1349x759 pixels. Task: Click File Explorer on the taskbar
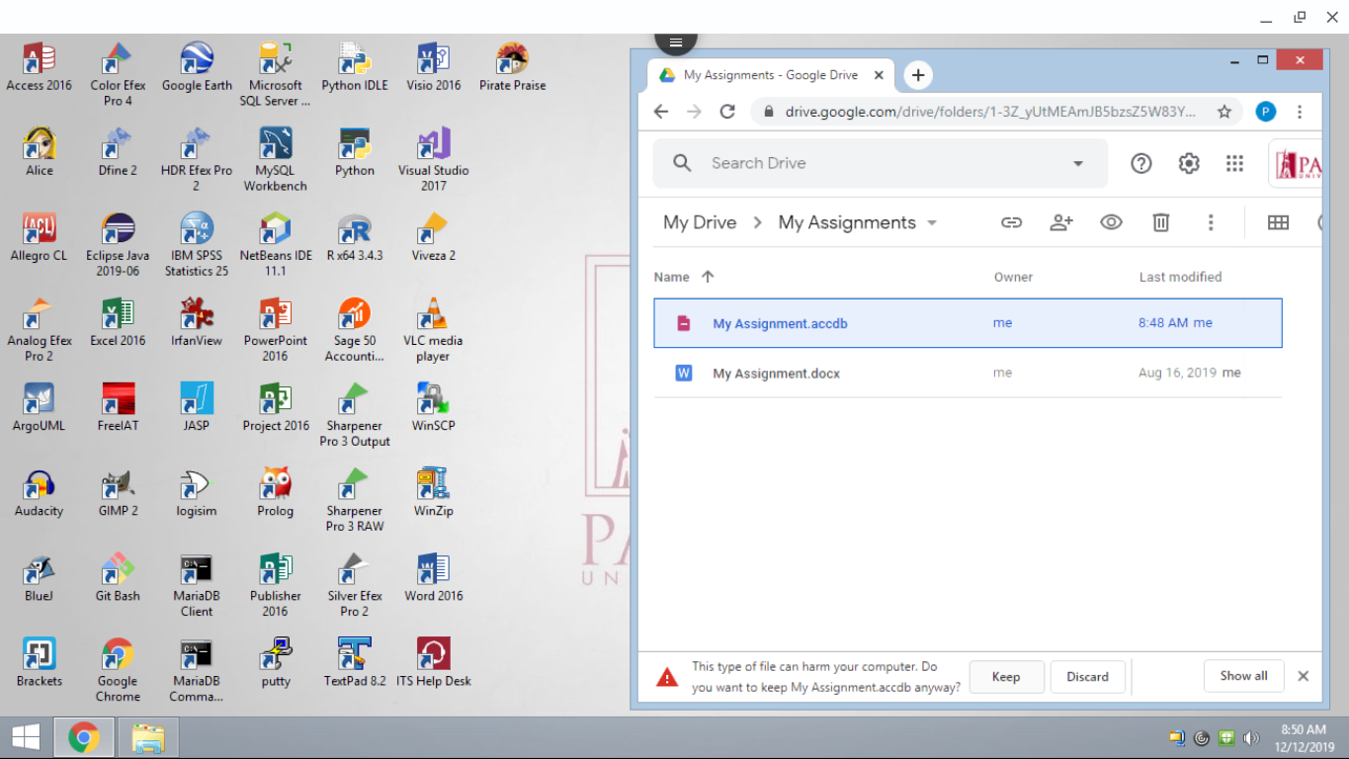pos(148,737)
